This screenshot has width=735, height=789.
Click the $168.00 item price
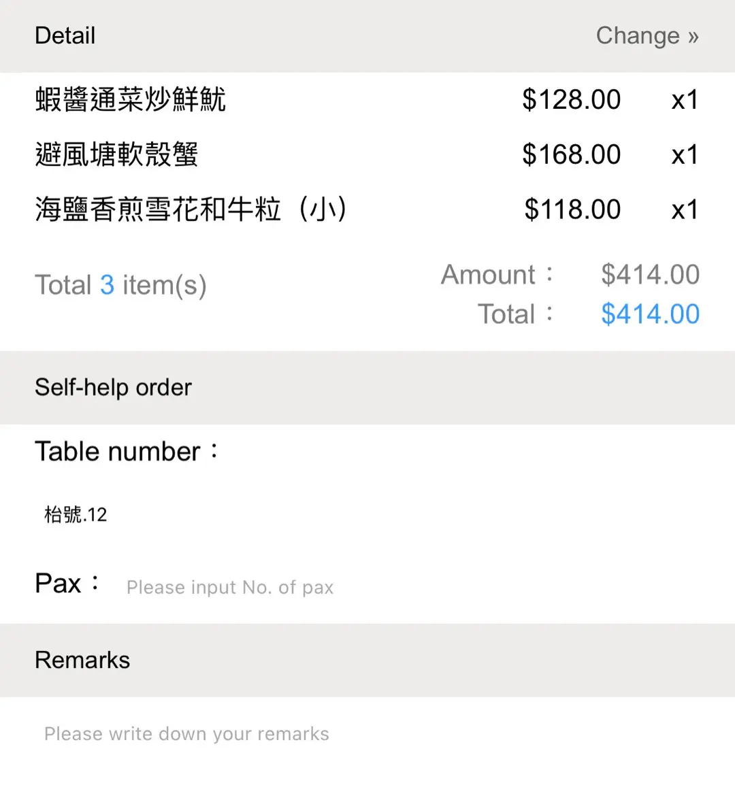[x=571, y=155]
